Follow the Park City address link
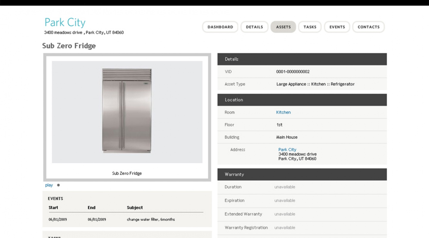This screenshot has width=429, height=238. (287, 150)
